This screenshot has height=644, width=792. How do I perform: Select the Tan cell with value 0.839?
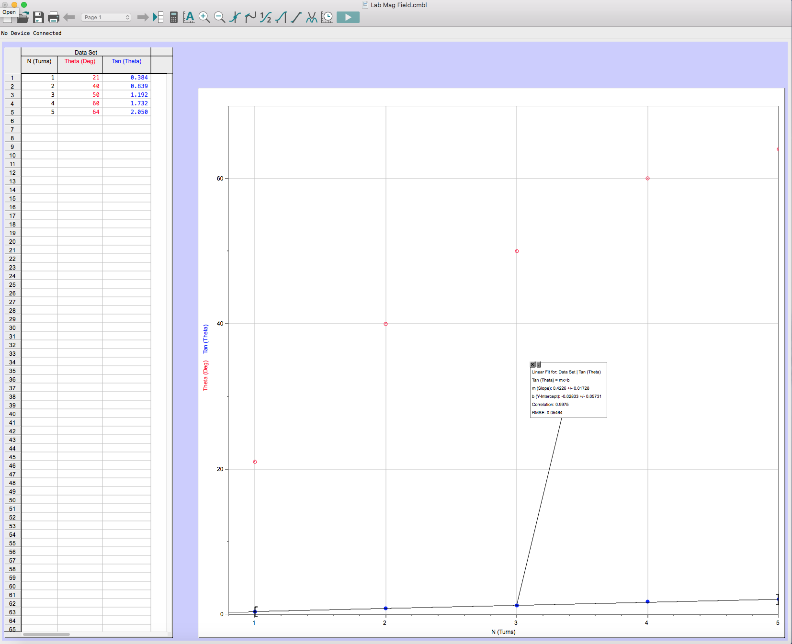pyautogui.click(x=126, y=86)
